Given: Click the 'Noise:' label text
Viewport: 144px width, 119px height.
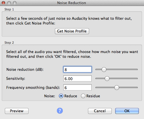Looking at the screenshot, I should point(50,96).
